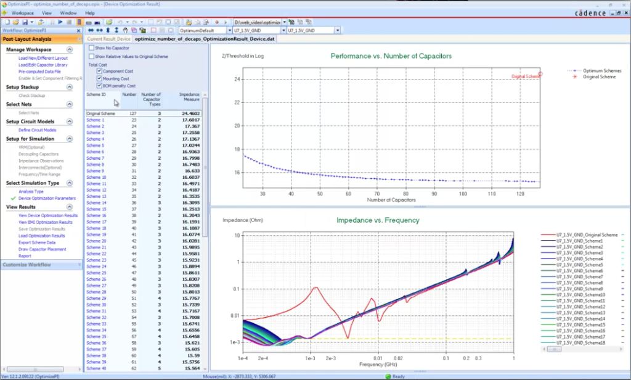Screen dimensions: 631x380
Task: Open the Window menu
Action: point(68,13)
